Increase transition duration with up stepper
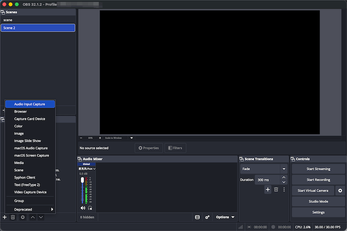 pos(284,178)
